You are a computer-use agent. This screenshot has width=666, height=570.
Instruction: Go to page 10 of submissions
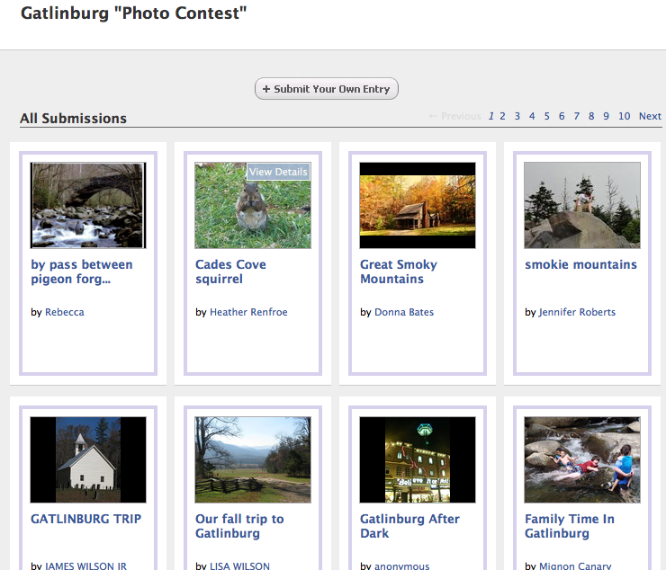click(624, 116)
